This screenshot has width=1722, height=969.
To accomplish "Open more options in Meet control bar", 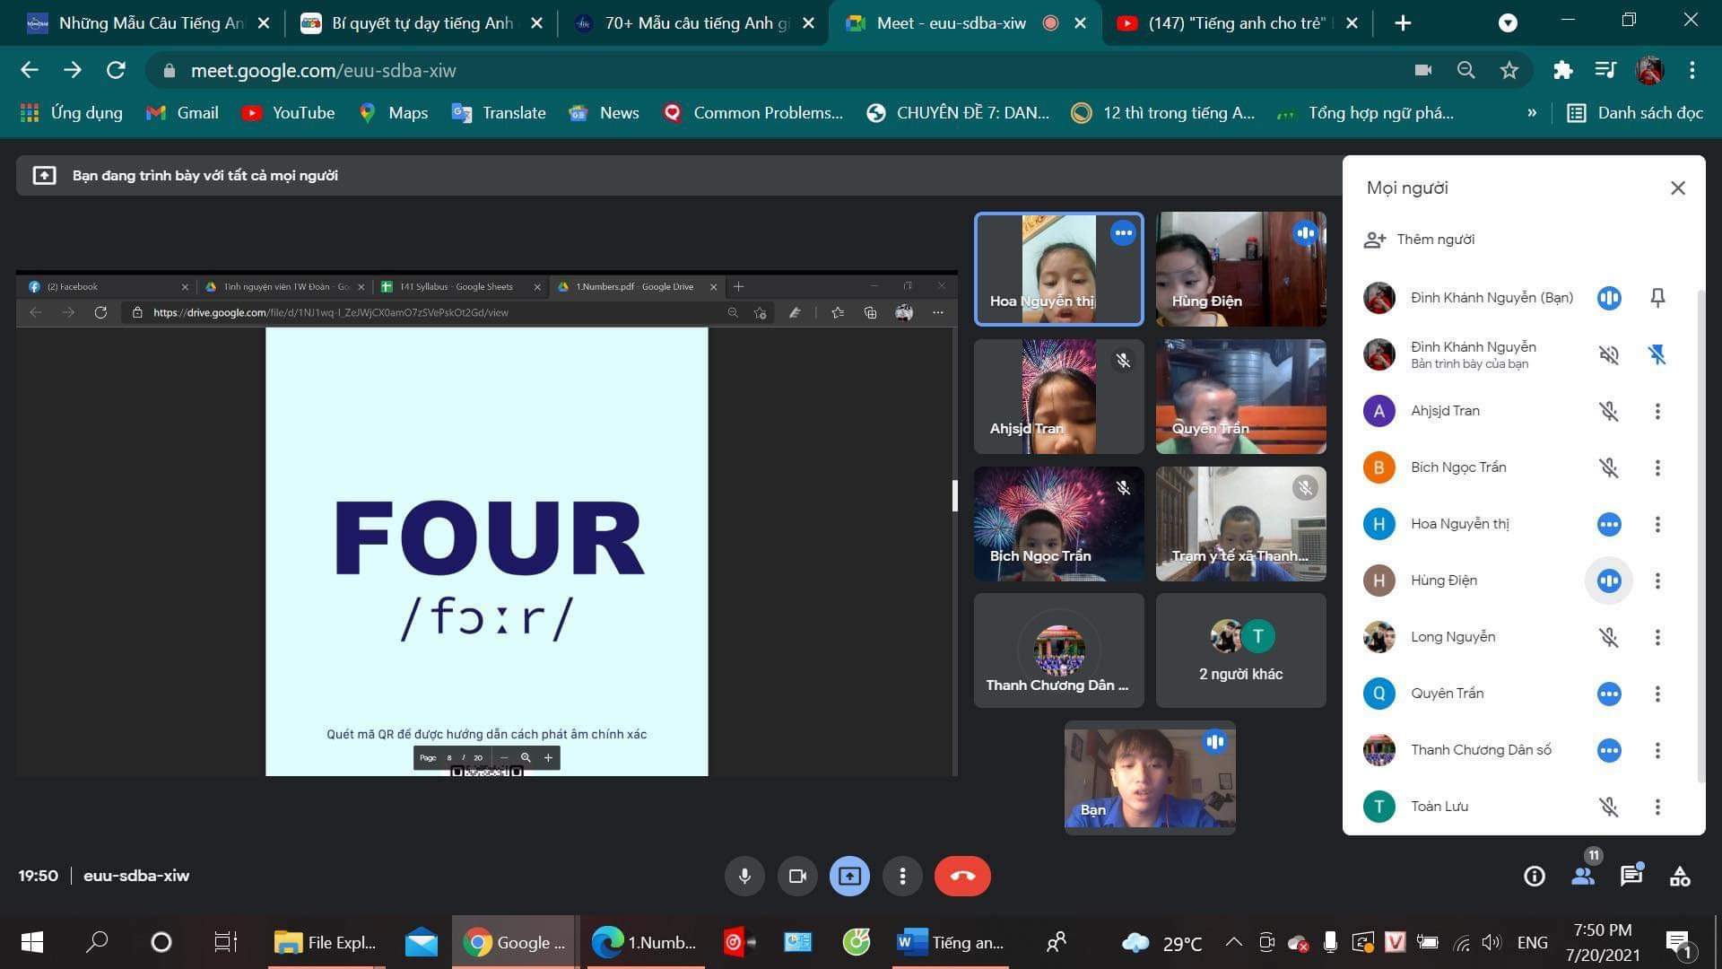I will pyautogui.click(x=902, y=876).
